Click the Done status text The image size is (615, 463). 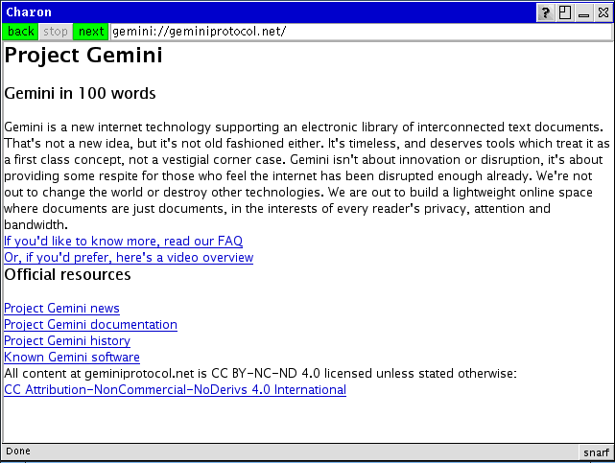[x=18, y=451]
